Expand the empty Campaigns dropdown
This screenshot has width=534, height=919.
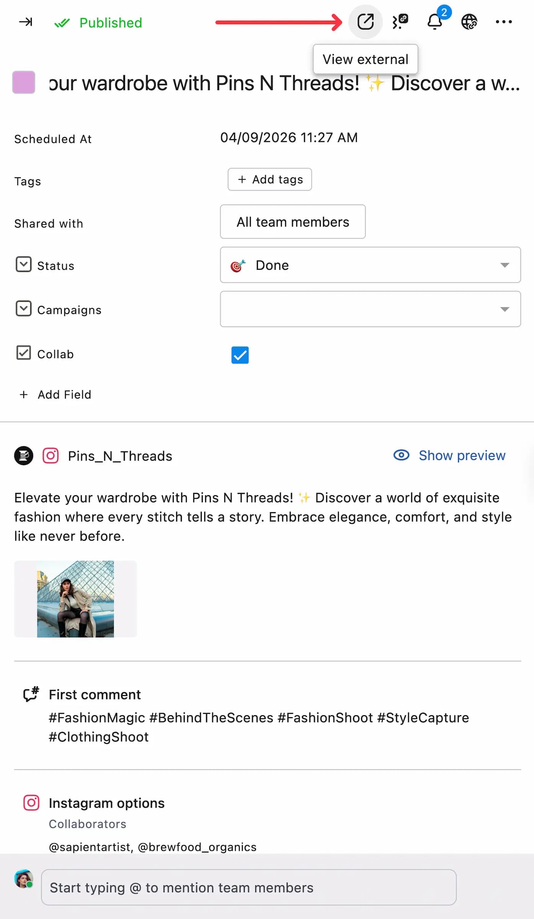click(x=370, y=309)
